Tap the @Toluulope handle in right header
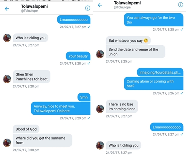Image resolution: width=186 pixels, height=155 pixels. (122, 7)
